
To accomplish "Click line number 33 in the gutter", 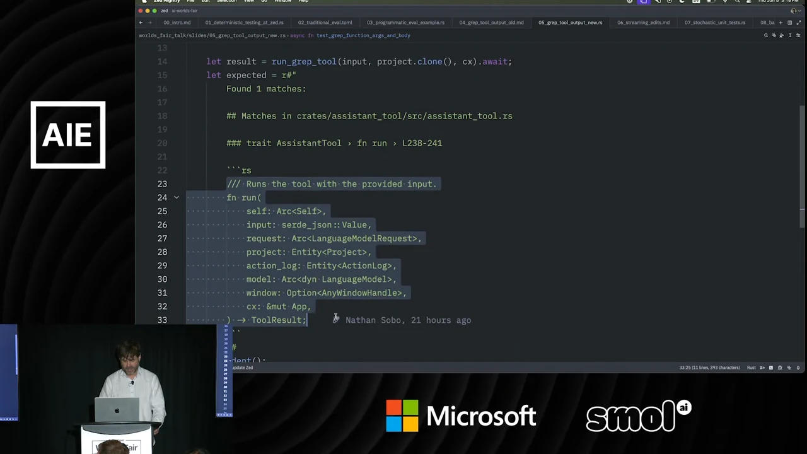I will point(162,320).
